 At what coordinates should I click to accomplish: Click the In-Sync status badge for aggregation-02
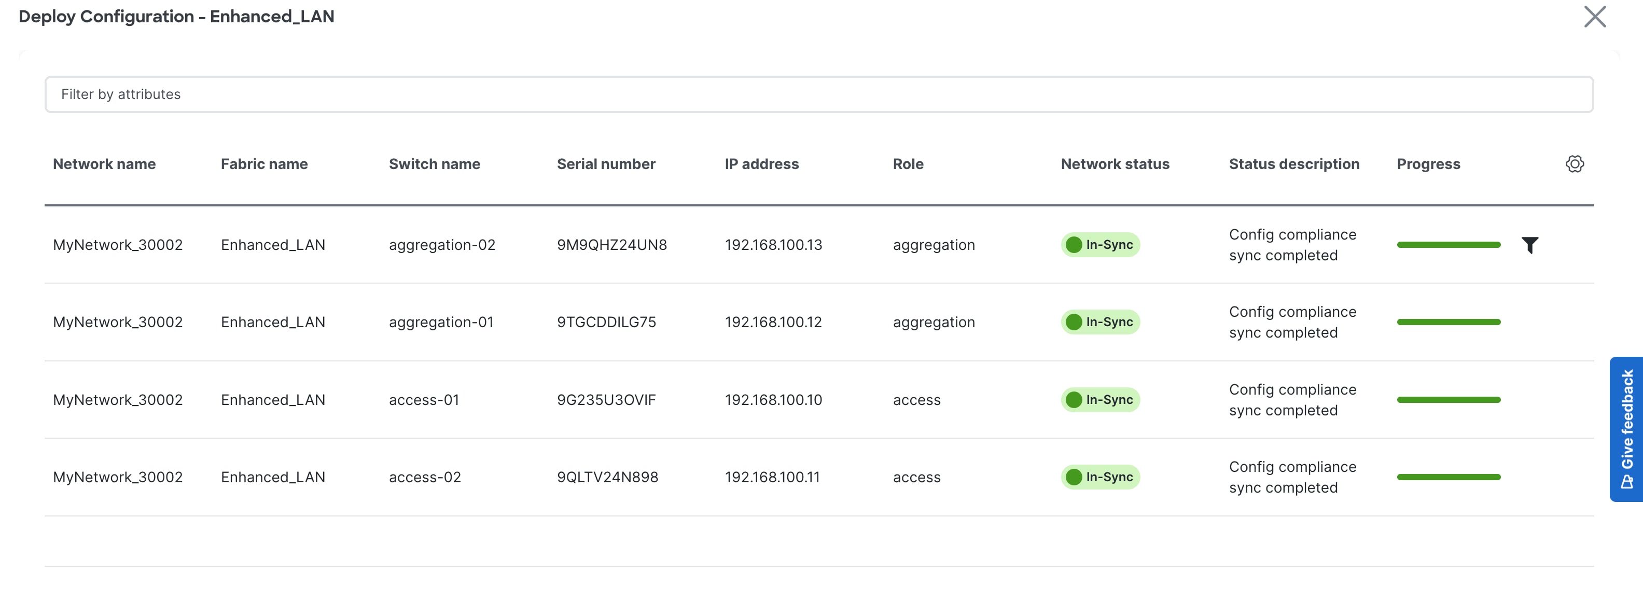(1100, 245)
